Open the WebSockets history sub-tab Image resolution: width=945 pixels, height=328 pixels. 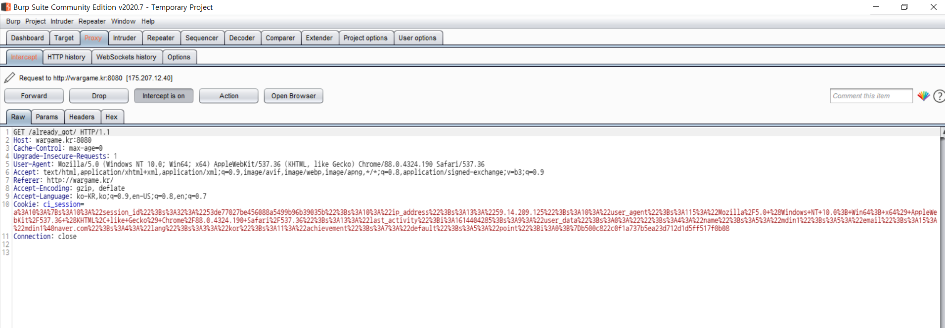126,57
